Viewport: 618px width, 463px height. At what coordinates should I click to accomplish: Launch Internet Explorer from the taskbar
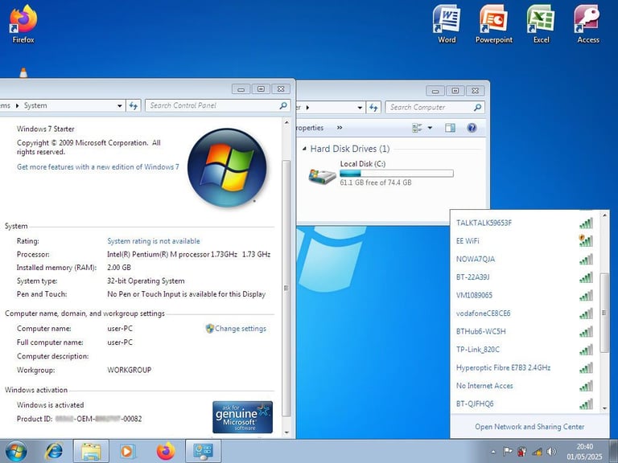[x=54, y=451]
